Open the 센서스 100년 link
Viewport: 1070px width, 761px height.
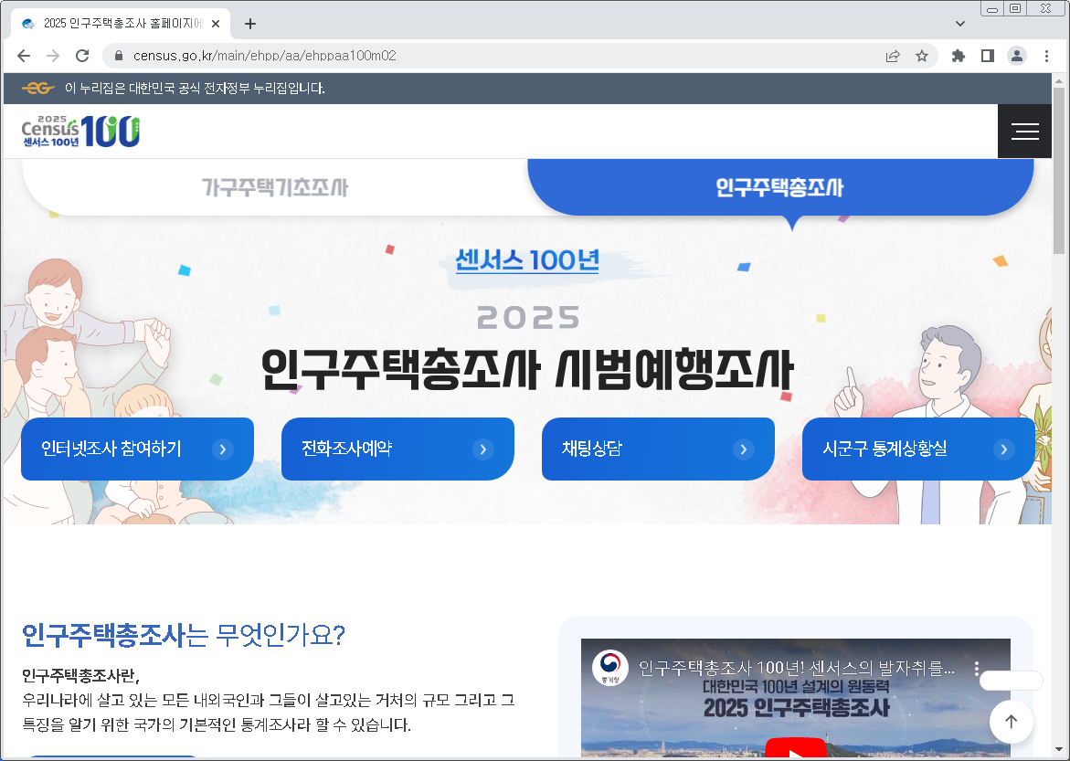pos(527,261)
